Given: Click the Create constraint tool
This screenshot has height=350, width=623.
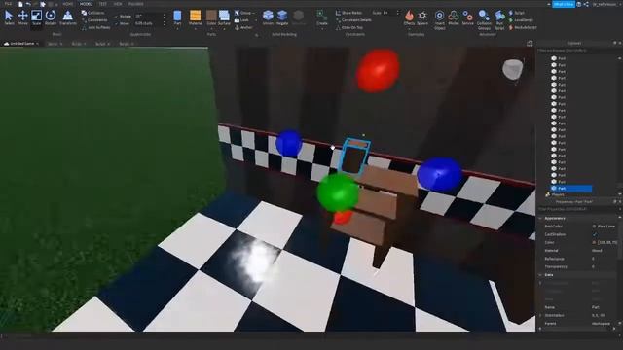Looking at the screenshot, I should (322, 17).
